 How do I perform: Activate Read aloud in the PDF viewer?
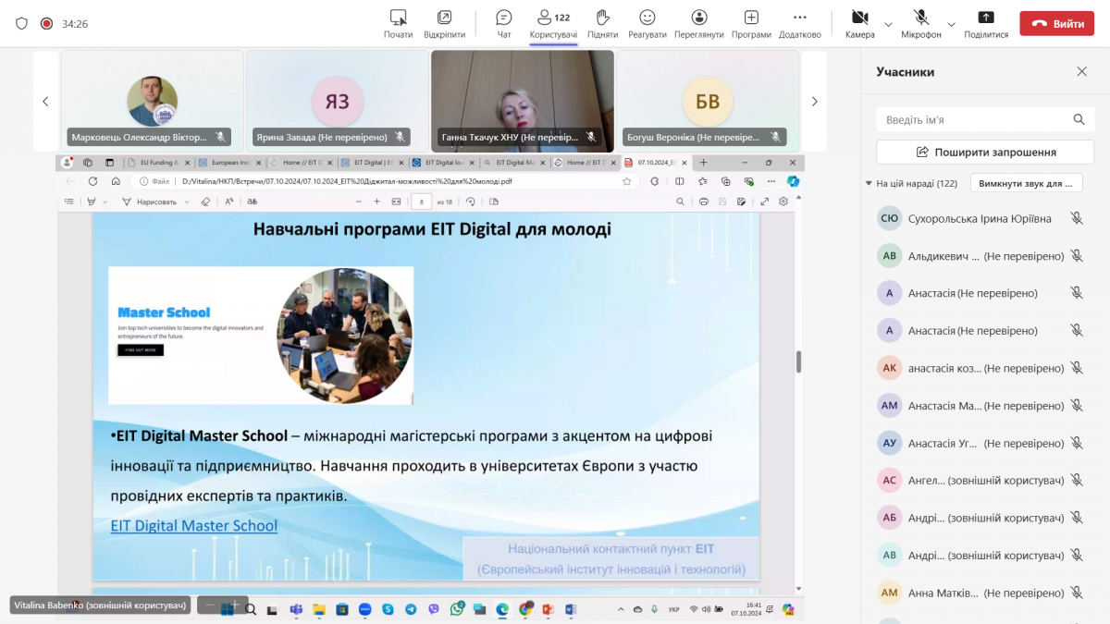click(228, 202)
